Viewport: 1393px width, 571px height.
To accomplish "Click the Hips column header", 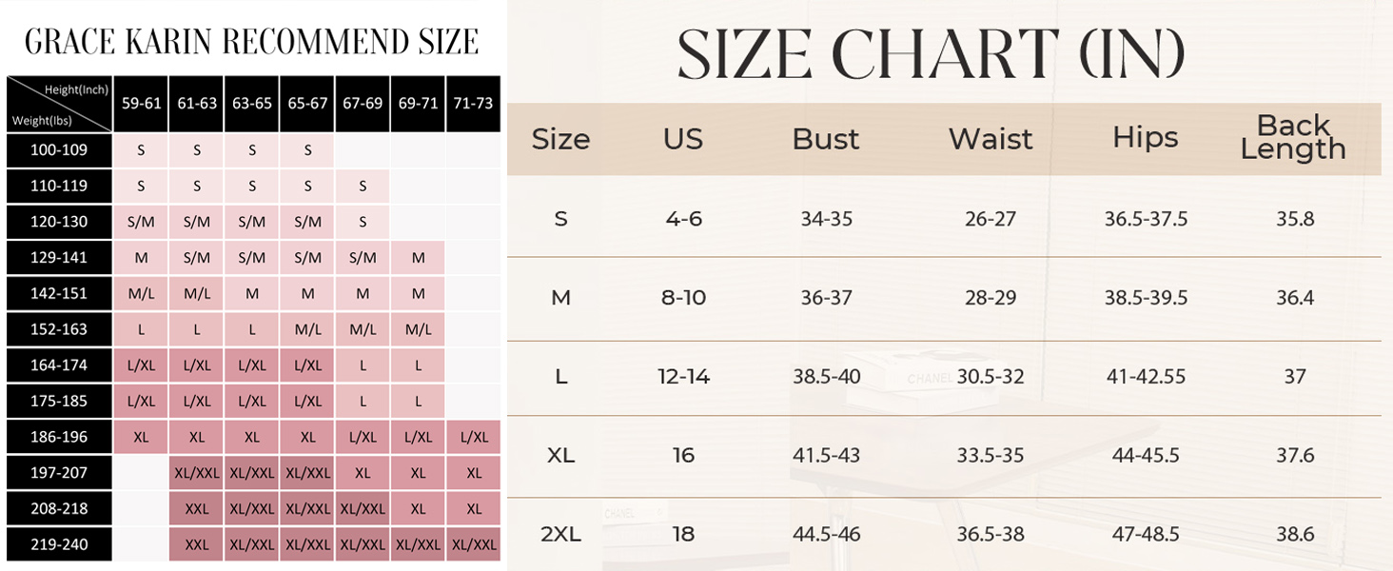I will (x=1145, y=138).
